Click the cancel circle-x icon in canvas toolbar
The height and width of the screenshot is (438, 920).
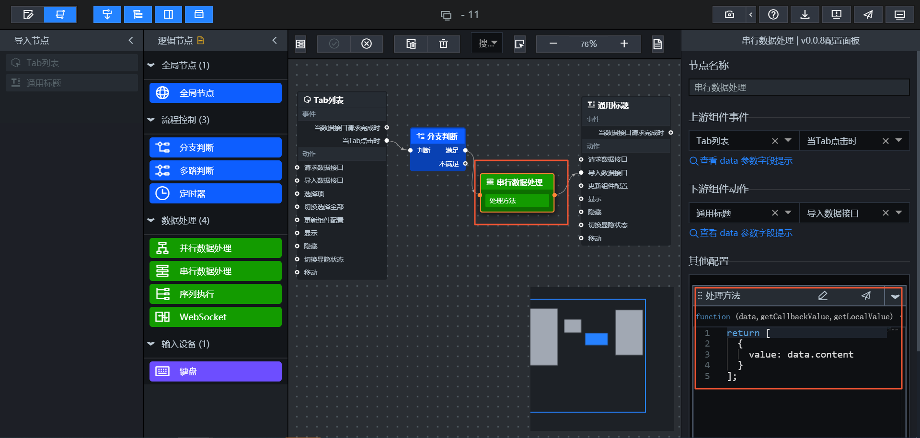367,44
